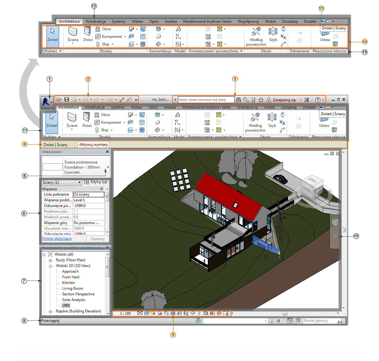The image size is (379, 361).
Task: Toggle Show Crop Region on view control bar
Action: click(180, 313)
